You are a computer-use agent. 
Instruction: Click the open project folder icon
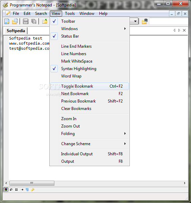click(45, 21)
